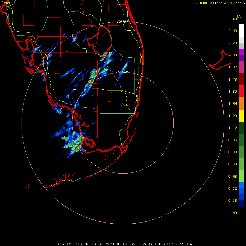Pick the light green swatch near 0.48
This screenshot has height=246, width=246.
coord(241,176)
